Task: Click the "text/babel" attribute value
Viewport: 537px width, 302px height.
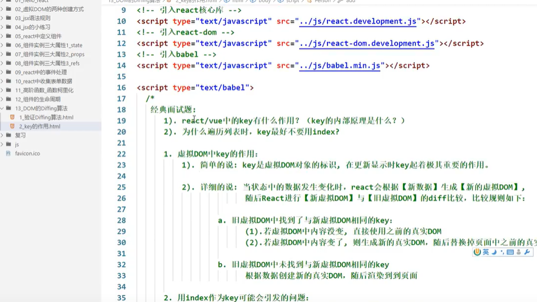Action: 222,88
